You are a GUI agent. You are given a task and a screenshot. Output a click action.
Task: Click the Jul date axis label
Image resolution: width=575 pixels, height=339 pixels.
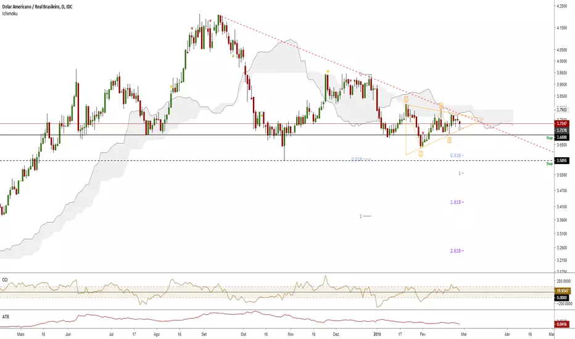click(x=111, y=335)
